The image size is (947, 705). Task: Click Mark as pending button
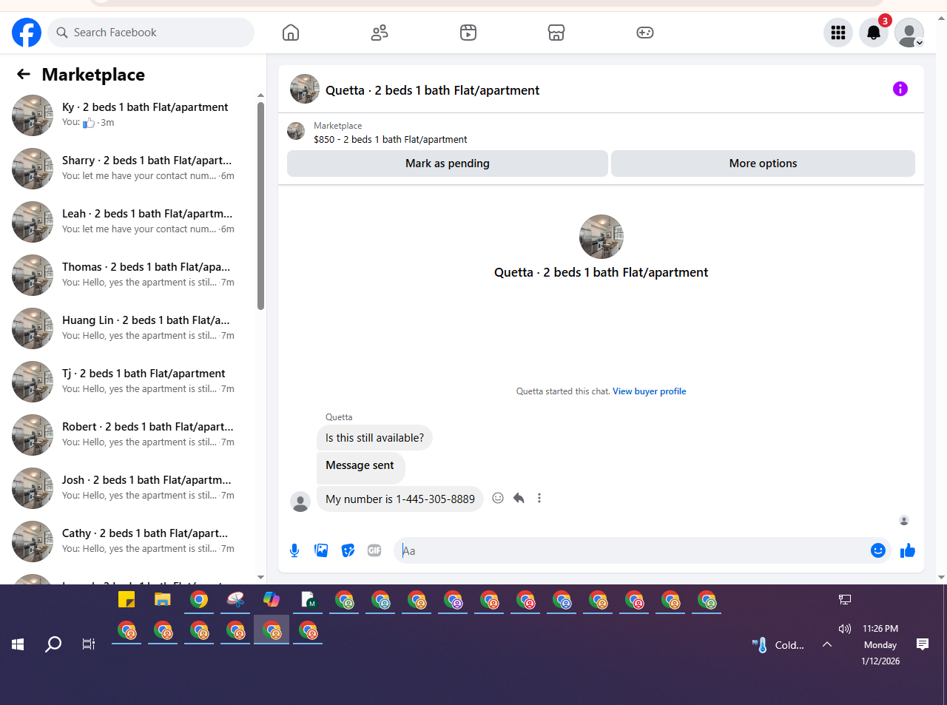(448, 163)
